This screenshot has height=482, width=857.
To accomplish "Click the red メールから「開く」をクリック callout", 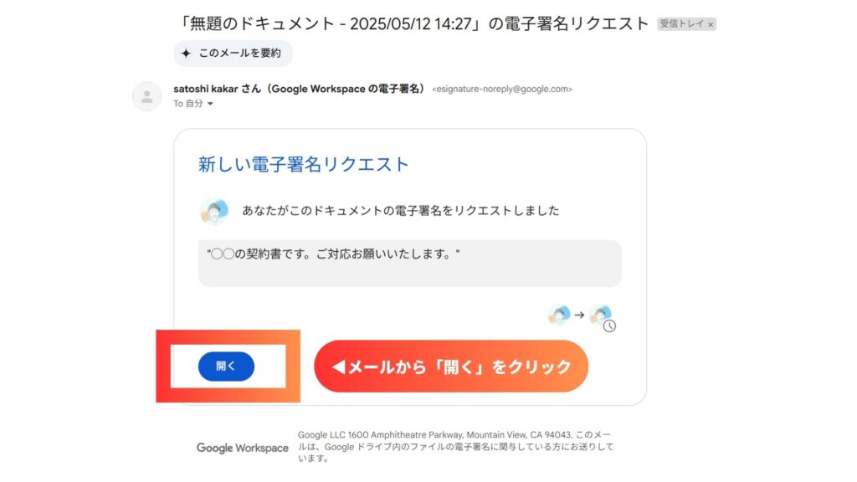I will pyautogui.click(x=451, y=367).
